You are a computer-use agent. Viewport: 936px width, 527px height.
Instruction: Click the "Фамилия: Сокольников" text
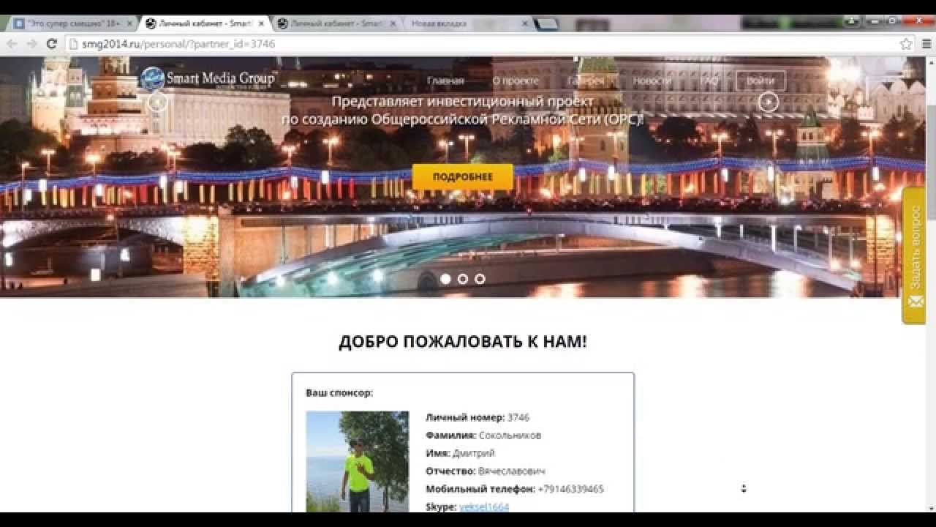pos(483,435)
